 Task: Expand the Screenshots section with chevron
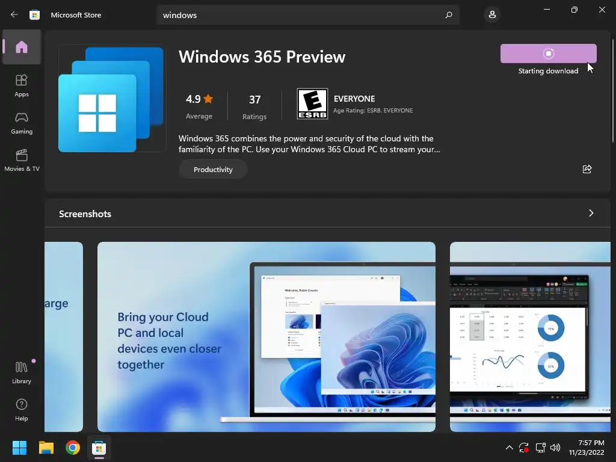[591, 213]
